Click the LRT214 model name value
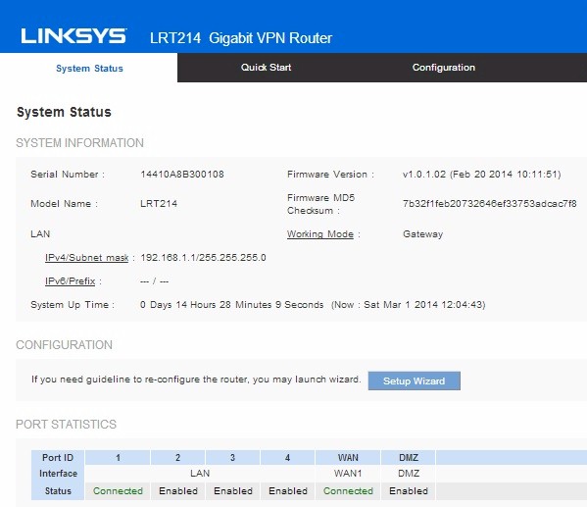Screen dimensions: 587x507 tap(159, 204)
